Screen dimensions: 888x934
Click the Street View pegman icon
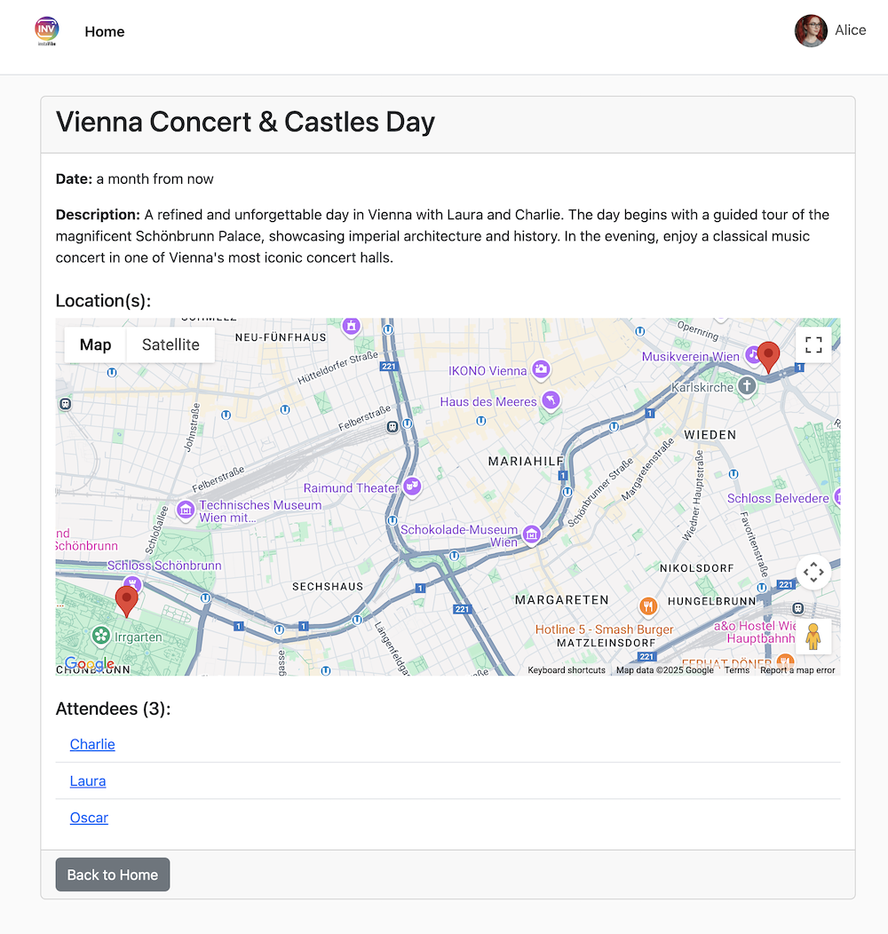(x=813, y=637)
